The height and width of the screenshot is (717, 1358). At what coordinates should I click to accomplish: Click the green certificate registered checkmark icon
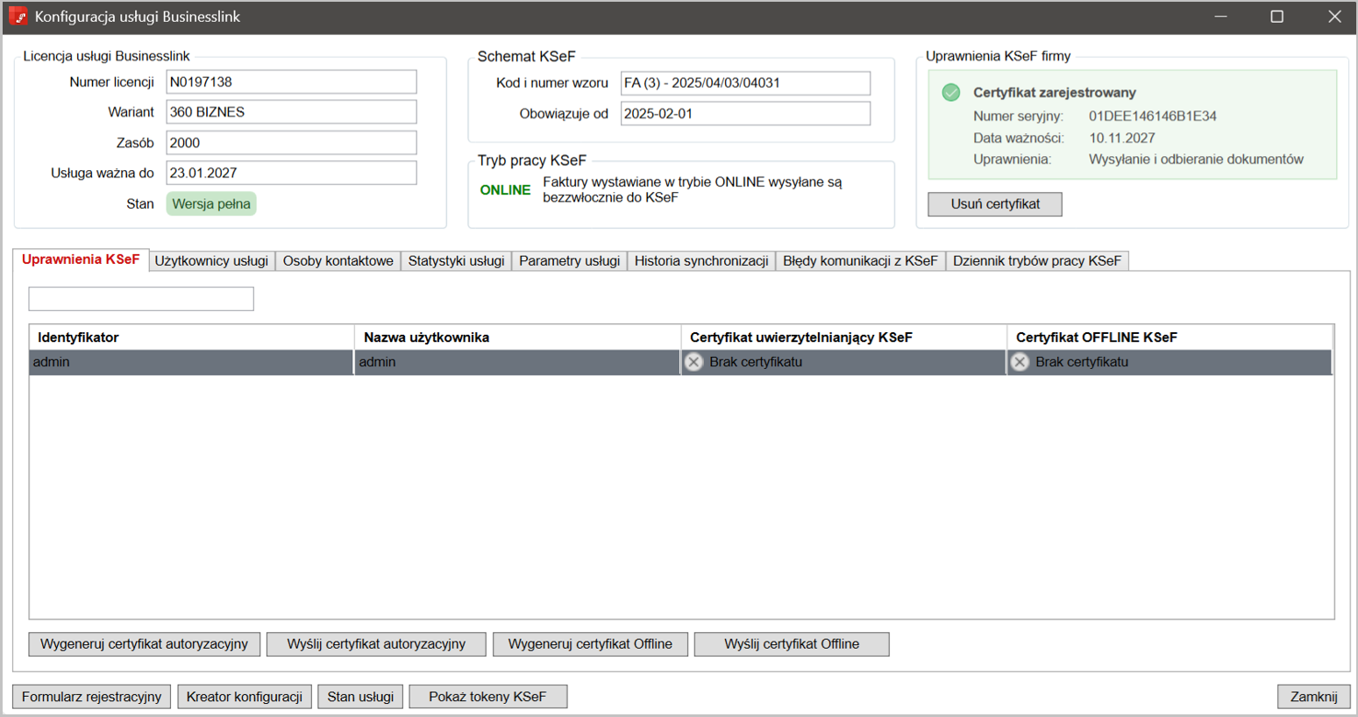951,93
